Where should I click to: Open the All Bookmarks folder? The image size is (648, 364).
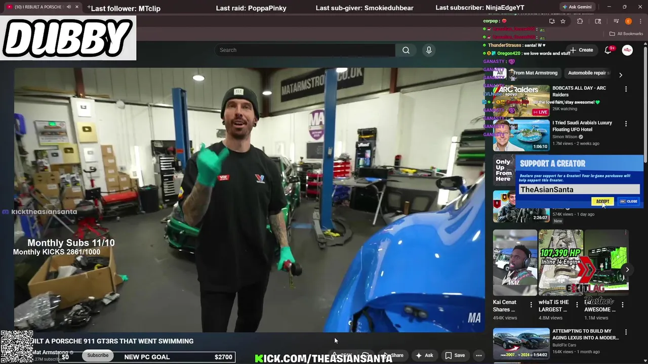click(x=626, y=34)
